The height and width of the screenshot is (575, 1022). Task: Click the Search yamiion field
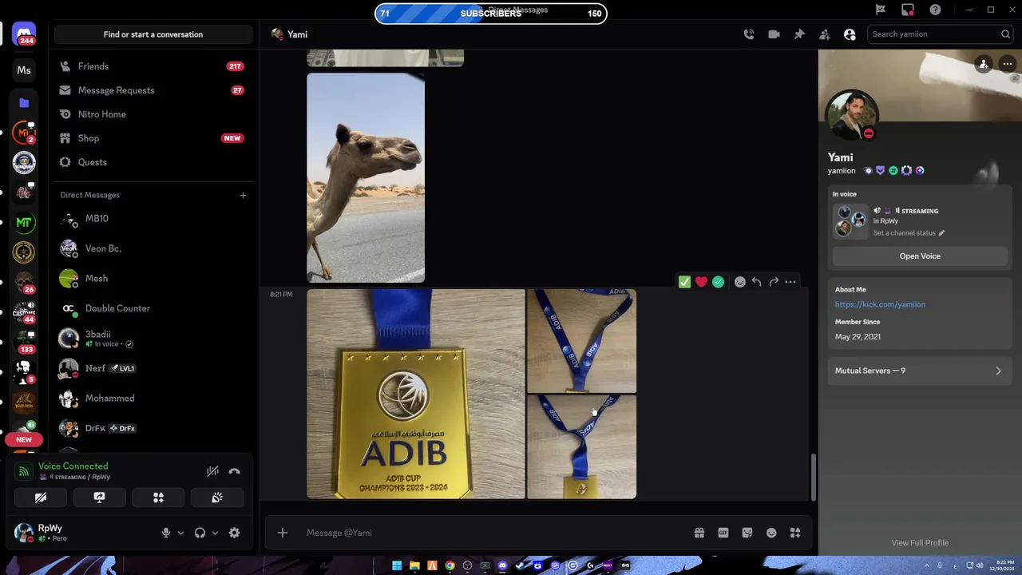tap(941, 34)
